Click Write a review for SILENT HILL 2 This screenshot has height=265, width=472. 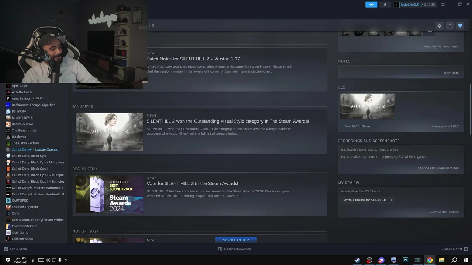pos(368,200)
